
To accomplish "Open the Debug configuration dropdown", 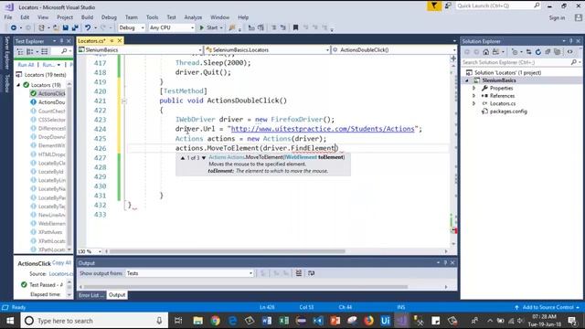I will [132, 27].
